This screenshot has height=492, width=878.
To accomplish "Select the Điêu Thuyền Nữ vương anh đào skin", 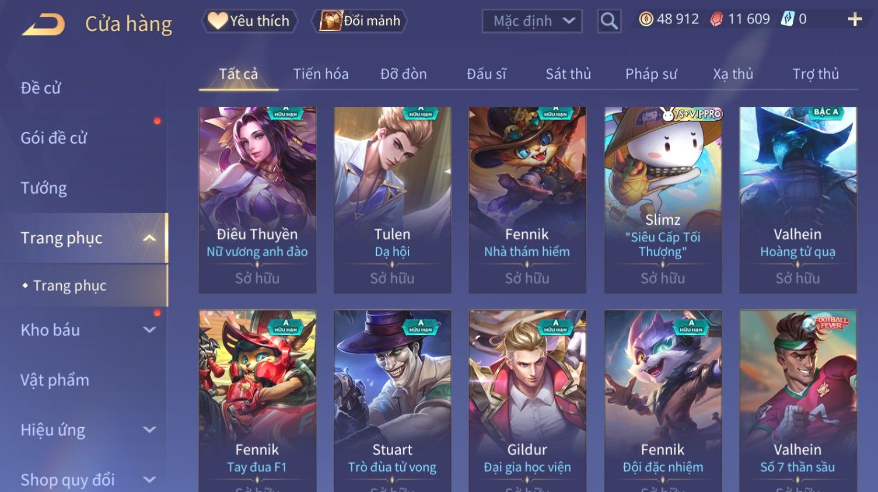I will pos(257,200).
